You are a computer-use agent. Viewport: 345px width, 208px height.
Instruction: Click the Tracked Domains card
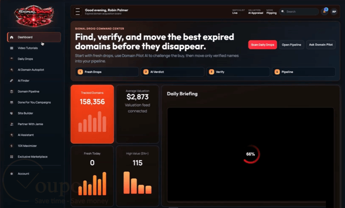(92, 114)
